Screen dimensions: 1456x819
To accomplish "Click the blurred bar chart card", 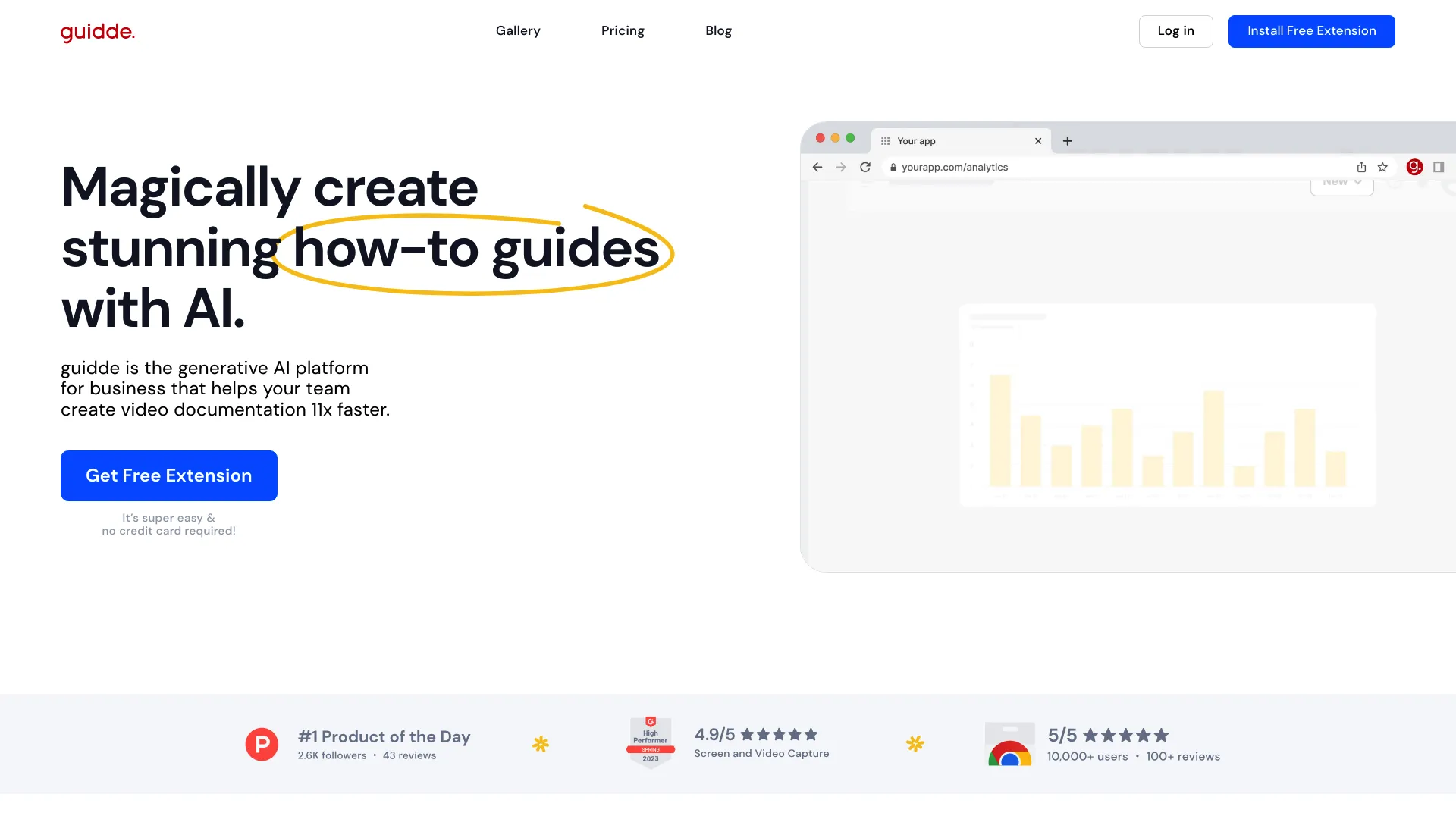I will [x=1167, y=405].
